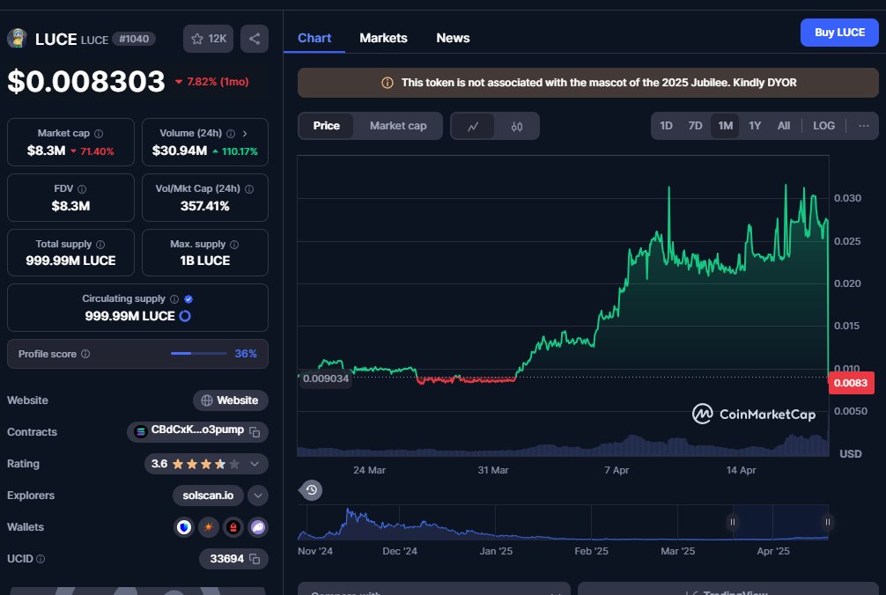
Task: Open the solscan.io explorer link
Action: point(208,496)
